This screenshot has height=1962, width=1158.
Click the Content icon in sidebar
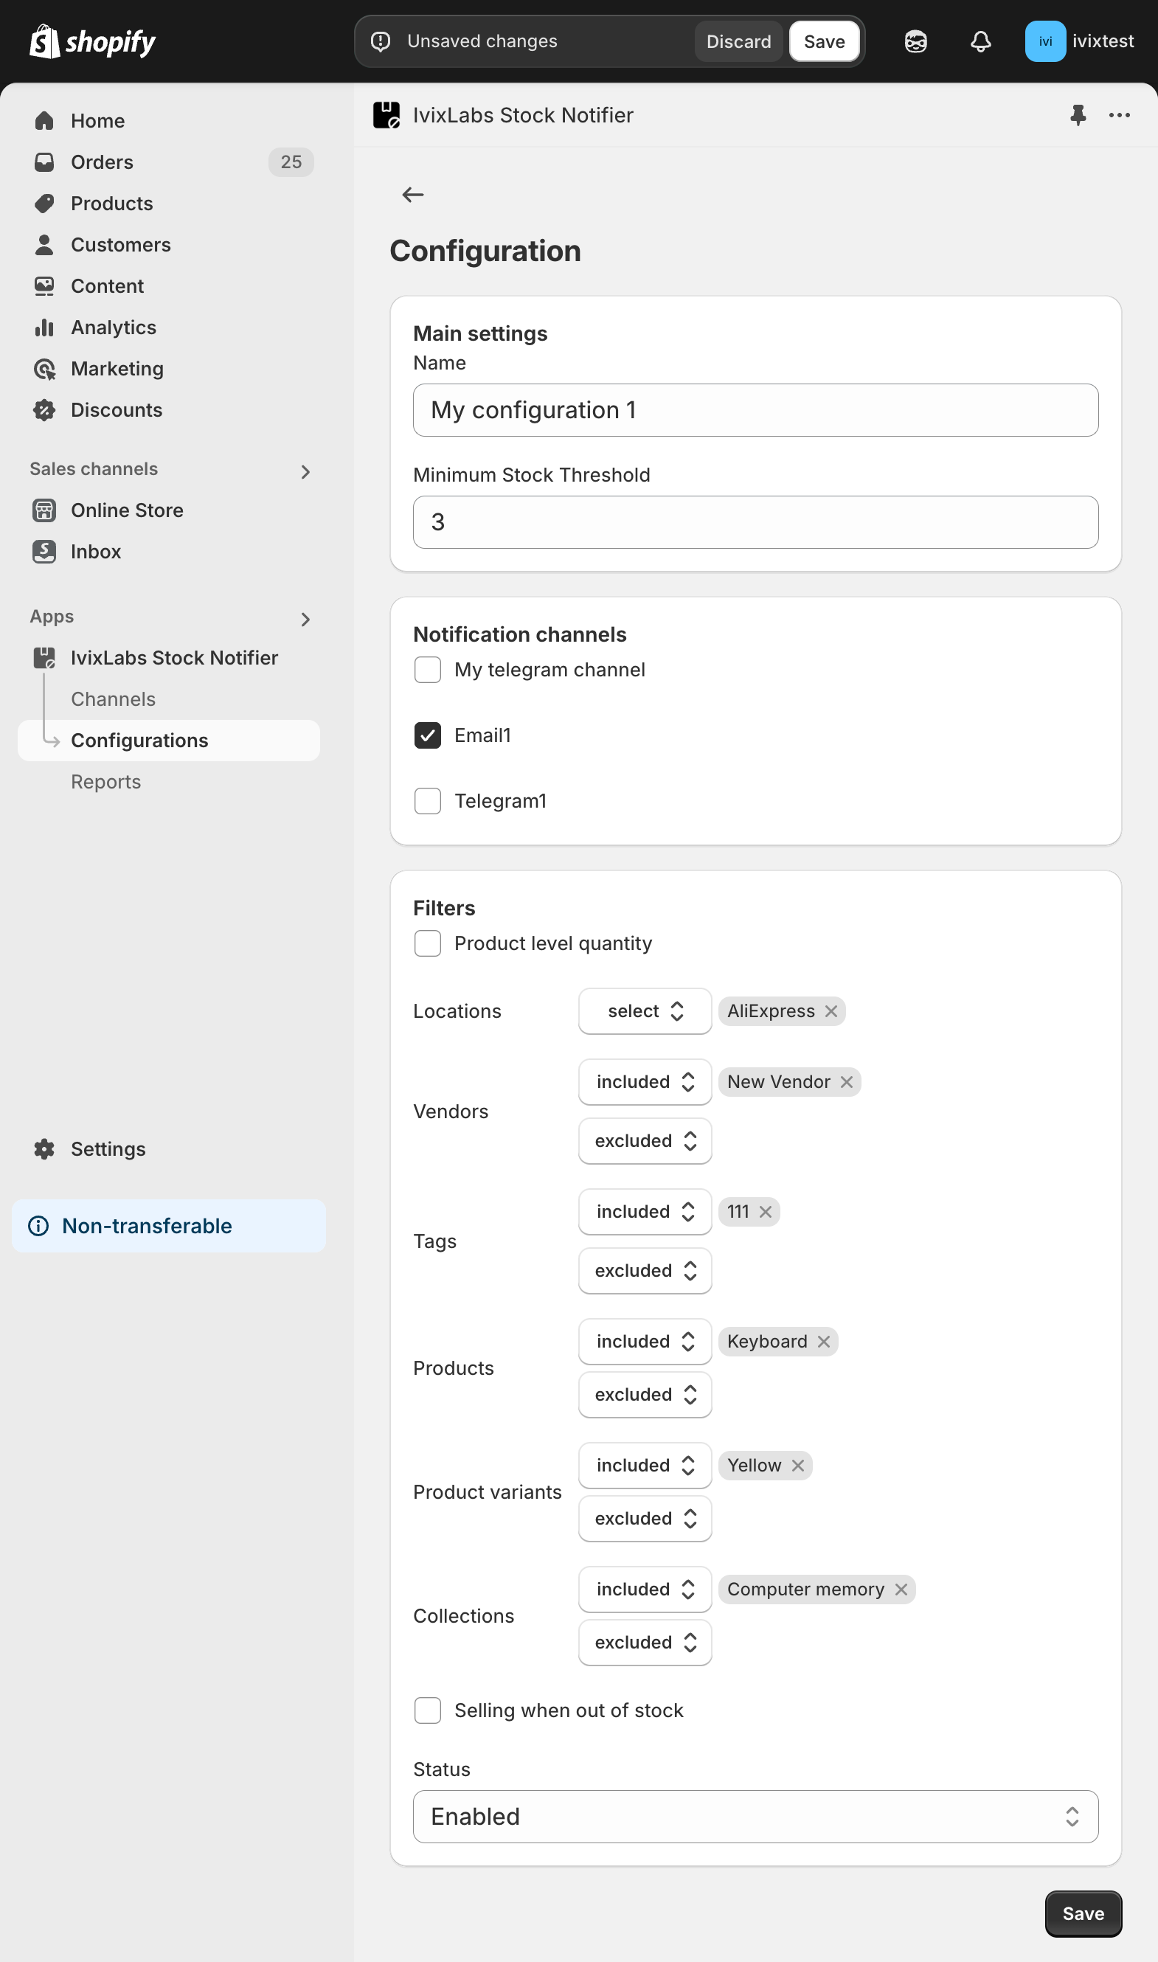click(x=44, y=286)
